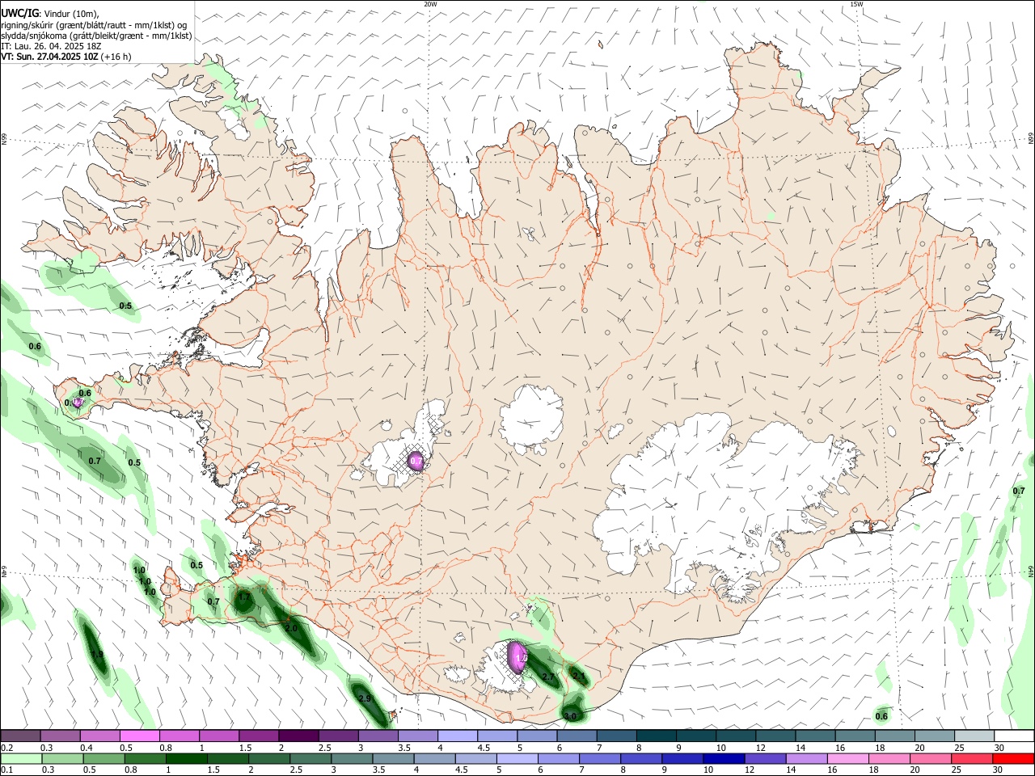Select the upper legend swatch starting at 0.2
The image size is (1035, 776).
pyautogui.click(x=20, y=736)
